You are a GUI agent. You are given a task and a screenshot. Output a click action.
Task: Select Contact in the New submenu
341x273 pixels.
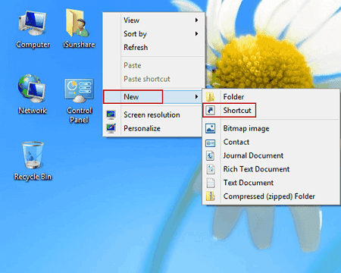tap(271, 142)
